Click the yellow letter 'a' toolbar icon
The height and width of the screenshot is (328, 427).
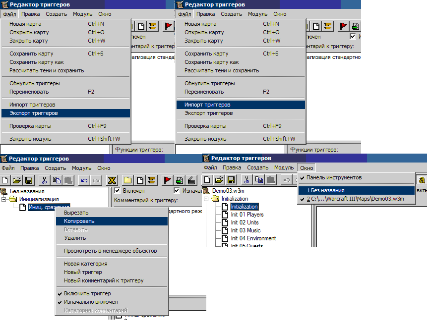point(422,180)
